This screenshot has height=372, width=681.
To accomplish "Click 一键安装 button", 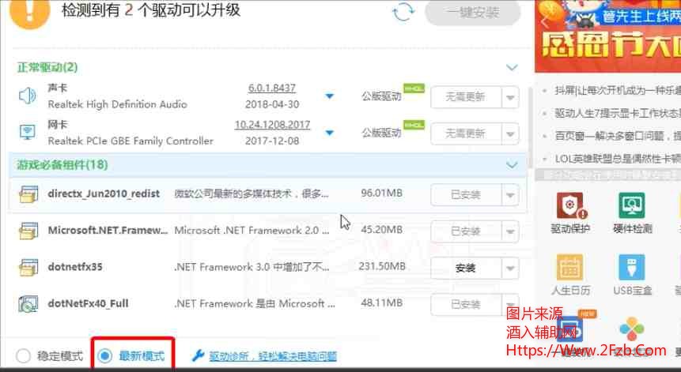I will pos(472,13).
